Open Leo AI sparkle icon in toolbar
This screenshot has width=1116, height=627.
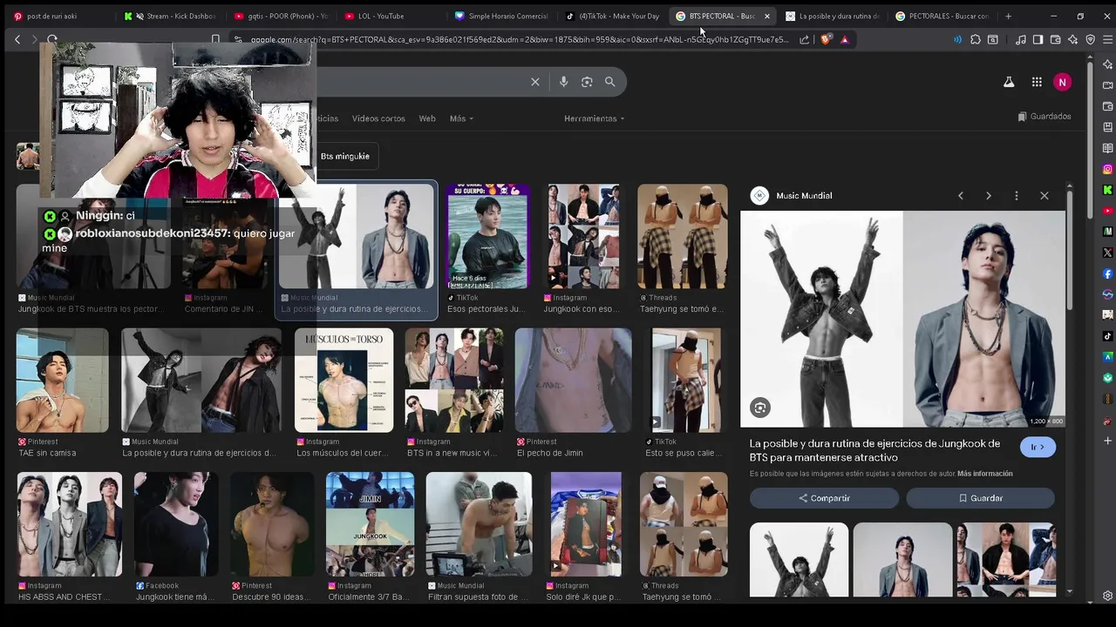pos(1072,39)
